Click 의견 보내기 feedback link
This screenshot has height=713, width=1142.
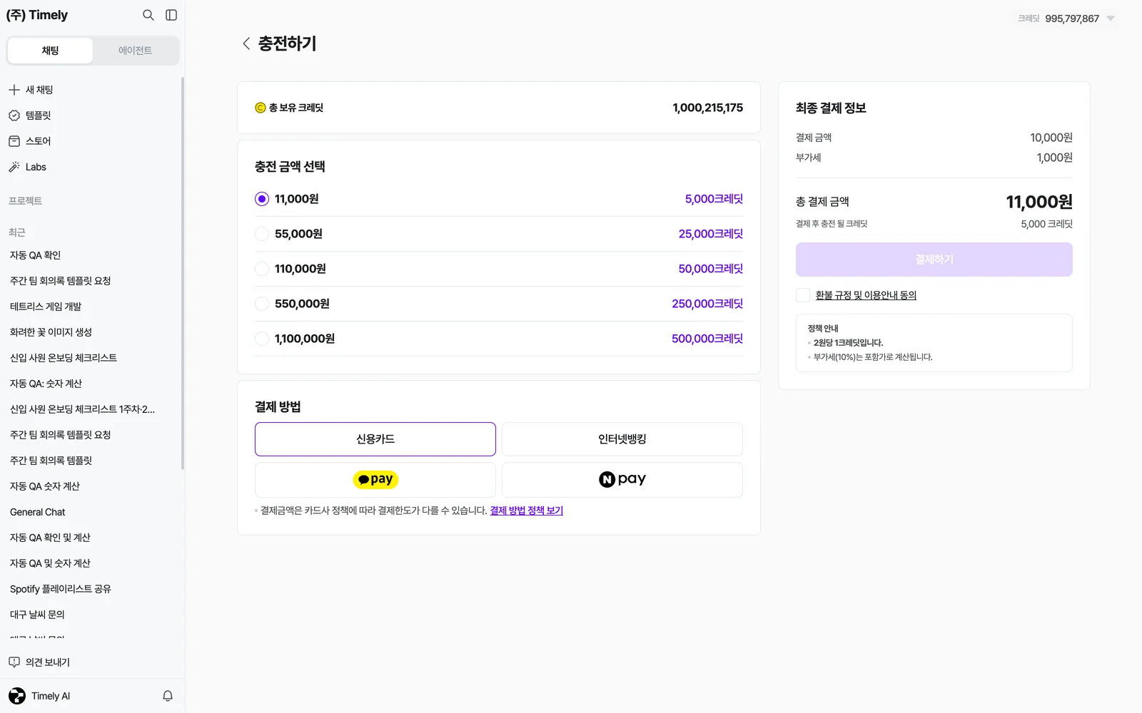[x=48, y=662]
